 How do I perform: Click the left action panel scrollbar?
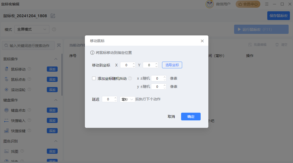[x=62, y=75]
